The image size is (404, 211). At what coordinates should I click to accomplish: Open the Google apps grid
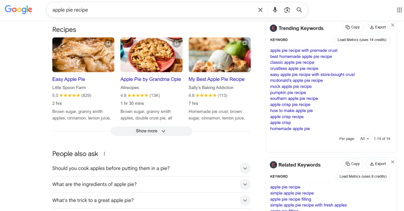(x=399, y=10)
